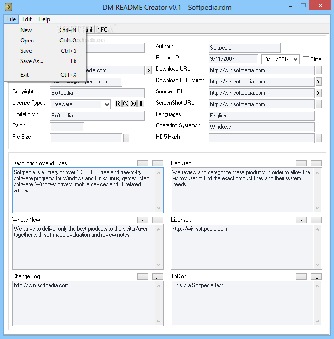Viewport: 334px width, 339px height.
Task: Close the open File menu
Action: tap(11, 19)
